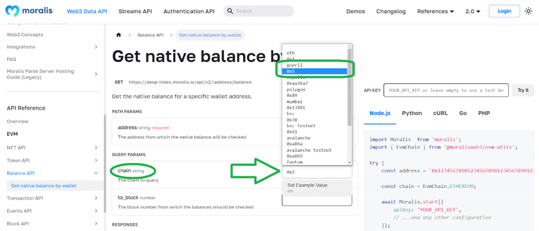The image size is (539, 231).
Task: Click the Balance API breadcrumb
Action: [x=150, y=35]
